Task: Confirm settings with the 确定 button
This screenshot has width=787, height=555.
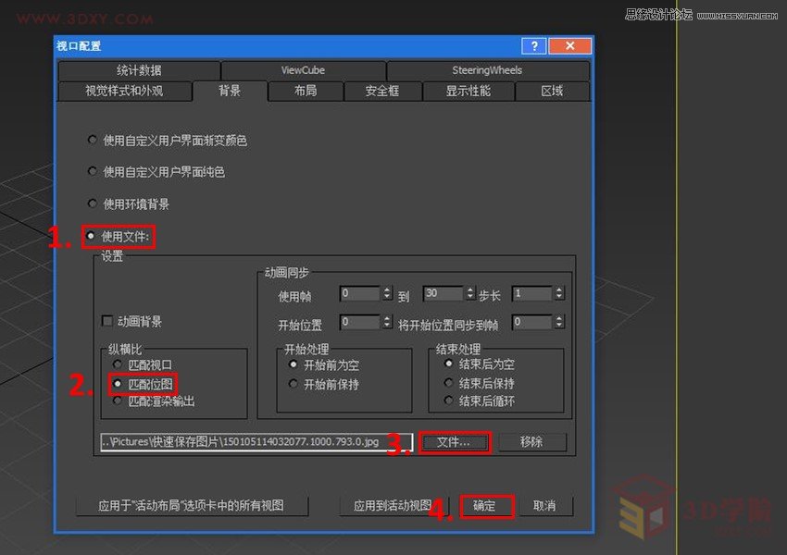Action: tap(486, 506)
